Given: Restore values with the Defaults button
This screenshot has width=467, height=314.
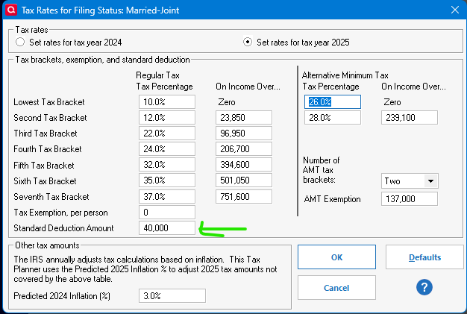Looking at the screenshot, I should (x=424, y=257).
